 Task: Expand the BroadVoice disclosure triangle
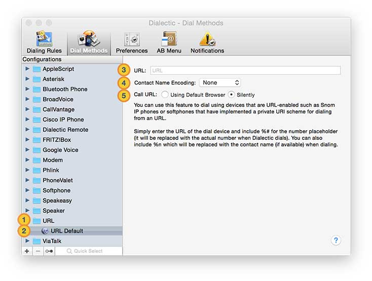27,99
